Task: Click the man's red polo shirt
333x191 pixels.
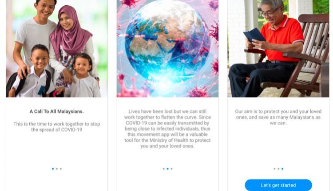Action: click(282, 39)
